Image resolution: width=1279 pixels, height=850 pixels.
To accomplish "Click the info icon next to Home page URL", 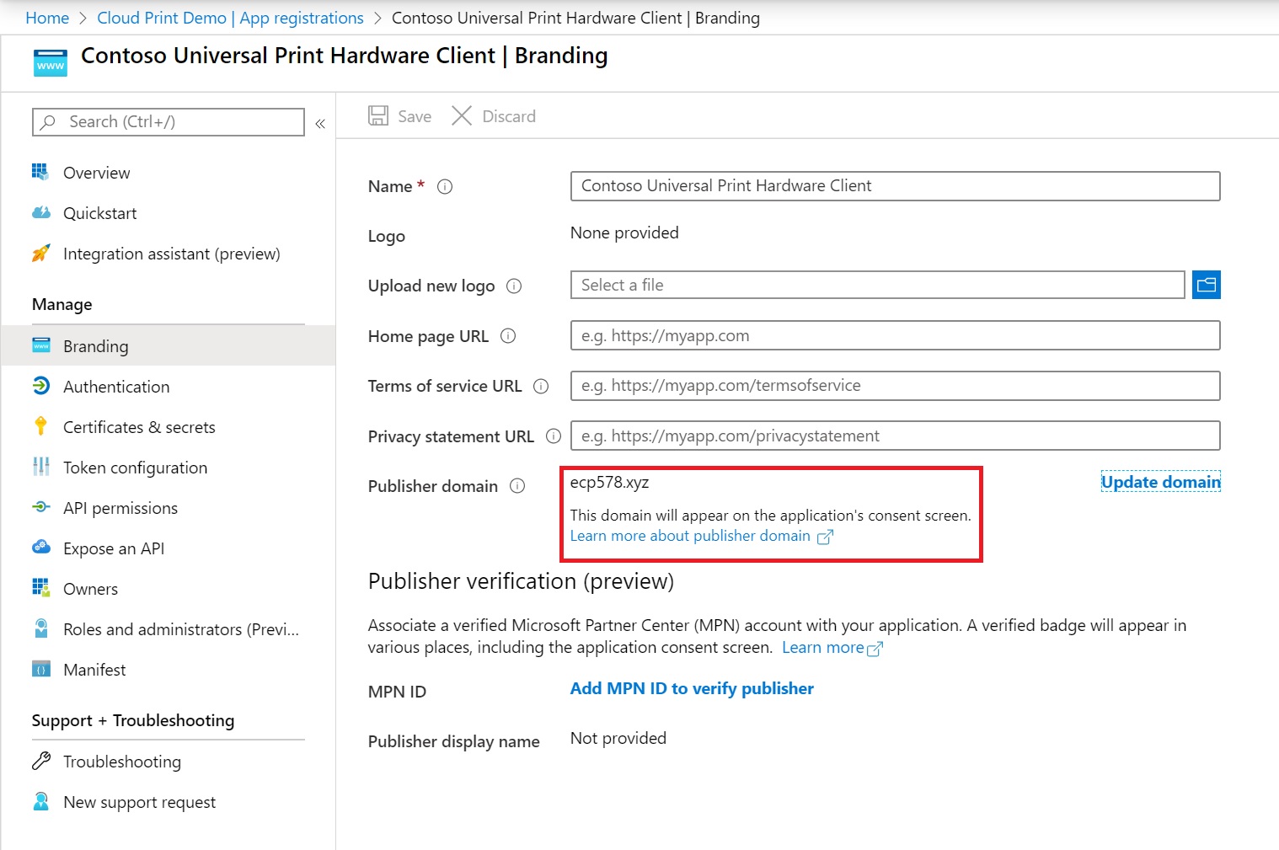I will click(x=508, y=336).
